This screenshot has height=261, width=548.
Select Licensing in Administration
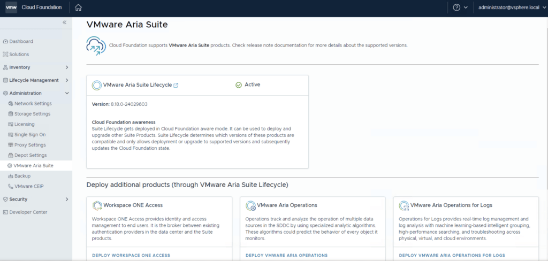click(x=24, y=124)
